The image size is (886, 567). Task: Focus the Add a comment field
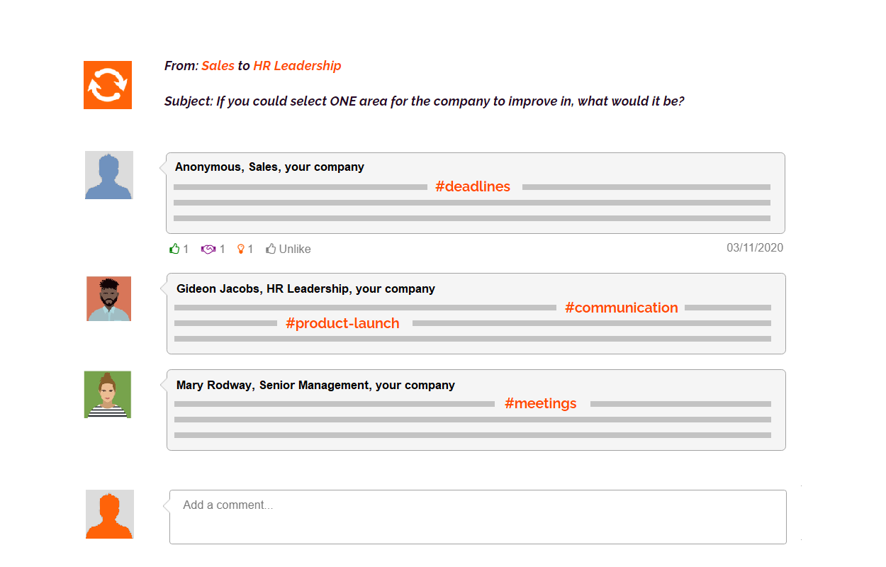click(x=478, y=517)
